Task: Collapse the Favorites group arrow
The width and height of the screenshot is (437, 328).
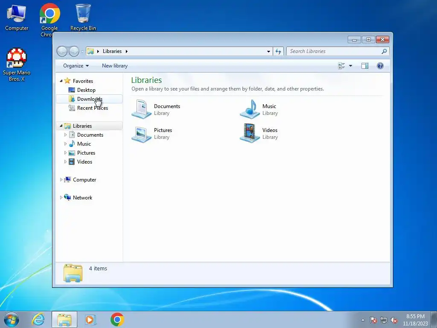Action: coord(61,81)
